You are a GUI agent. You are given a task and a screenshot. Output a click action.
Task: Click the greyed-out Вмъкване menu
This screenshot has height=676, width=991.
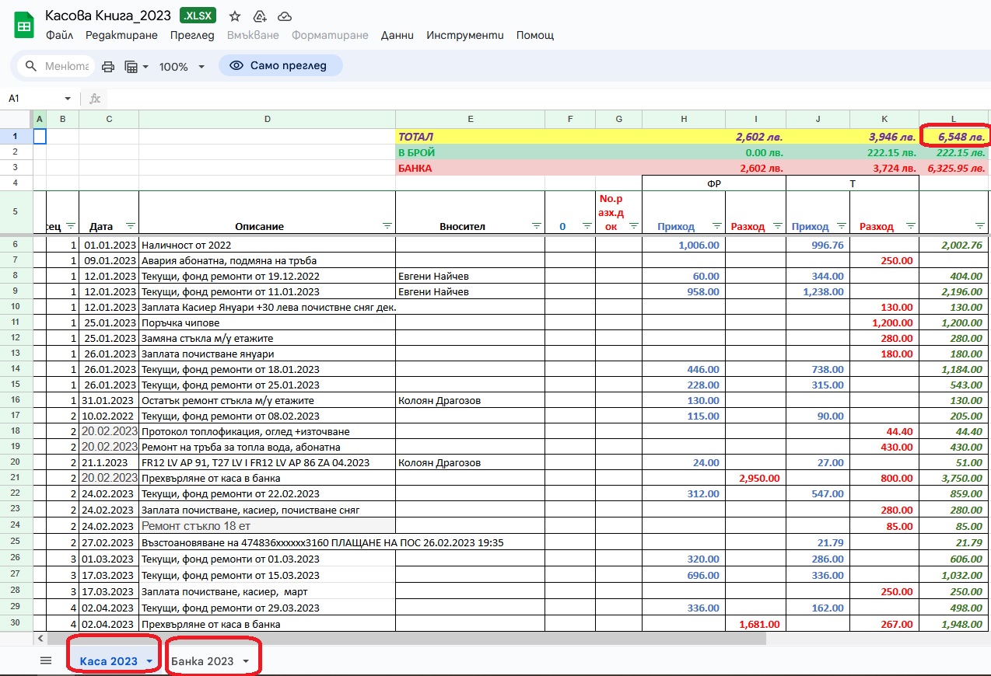coord(254,35)
